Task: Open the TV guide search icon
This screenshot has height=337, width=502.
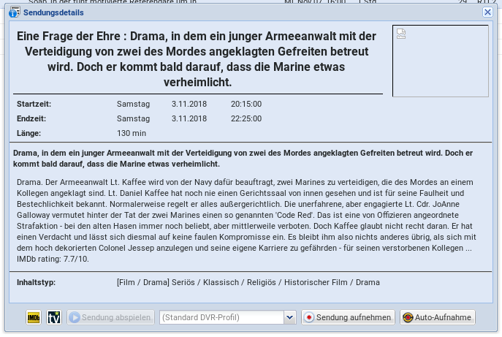Action: [54, 317]
